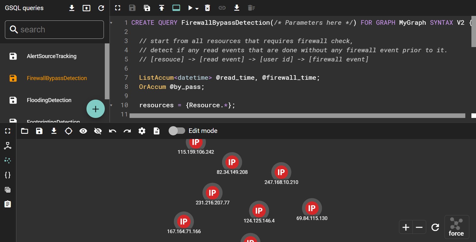Select IP vertex 231.216.207.77
The height and width of the screenshot is (242, 476).
[213, 193]
